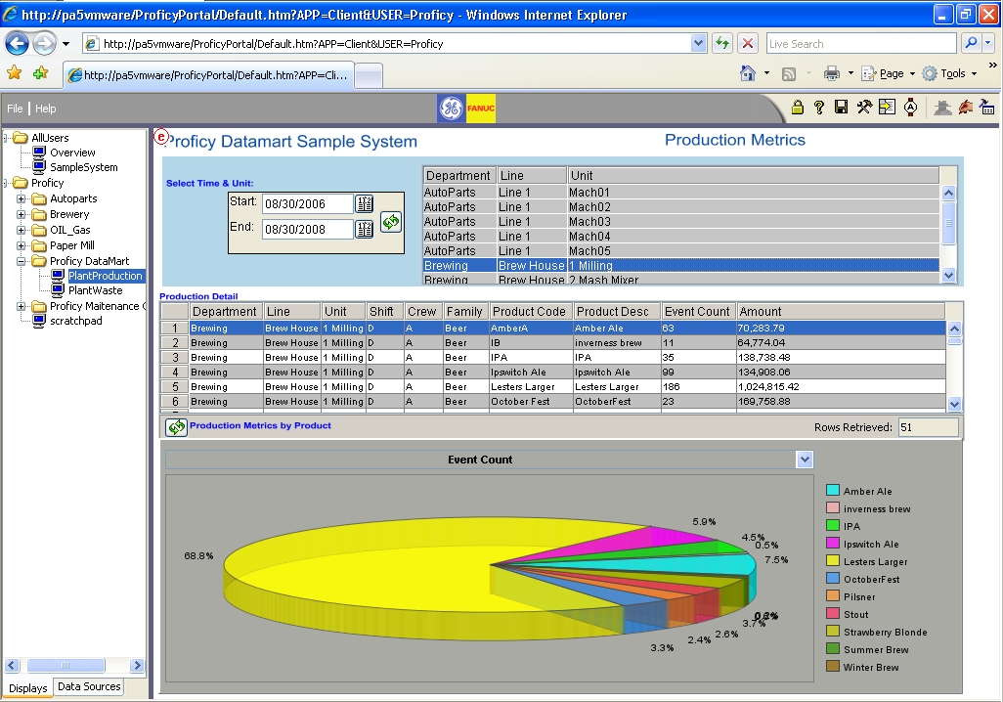Click the IE Refresh page icon

[722, 44]
